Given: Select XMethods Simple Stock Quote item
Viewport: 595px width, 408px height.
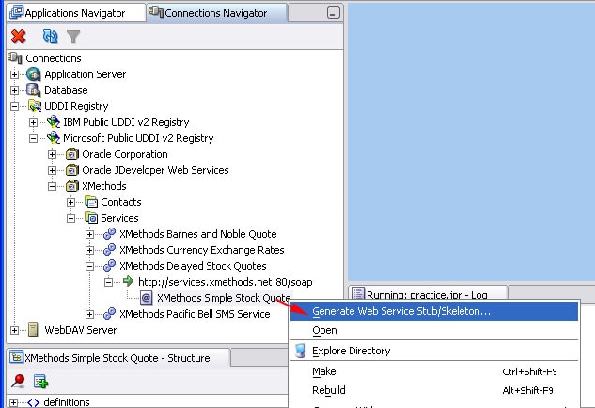Looking at the screenshot, I should (224, 298).
